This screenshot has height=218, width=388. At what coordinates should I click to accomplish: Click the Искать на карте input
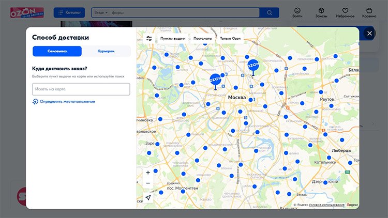click(81, 89)
